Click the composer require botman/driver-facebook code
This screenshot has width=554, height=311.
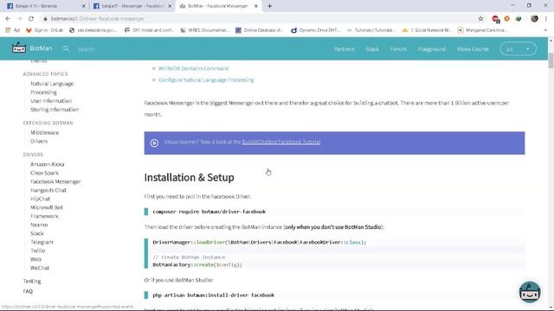(x=209, y=212)
